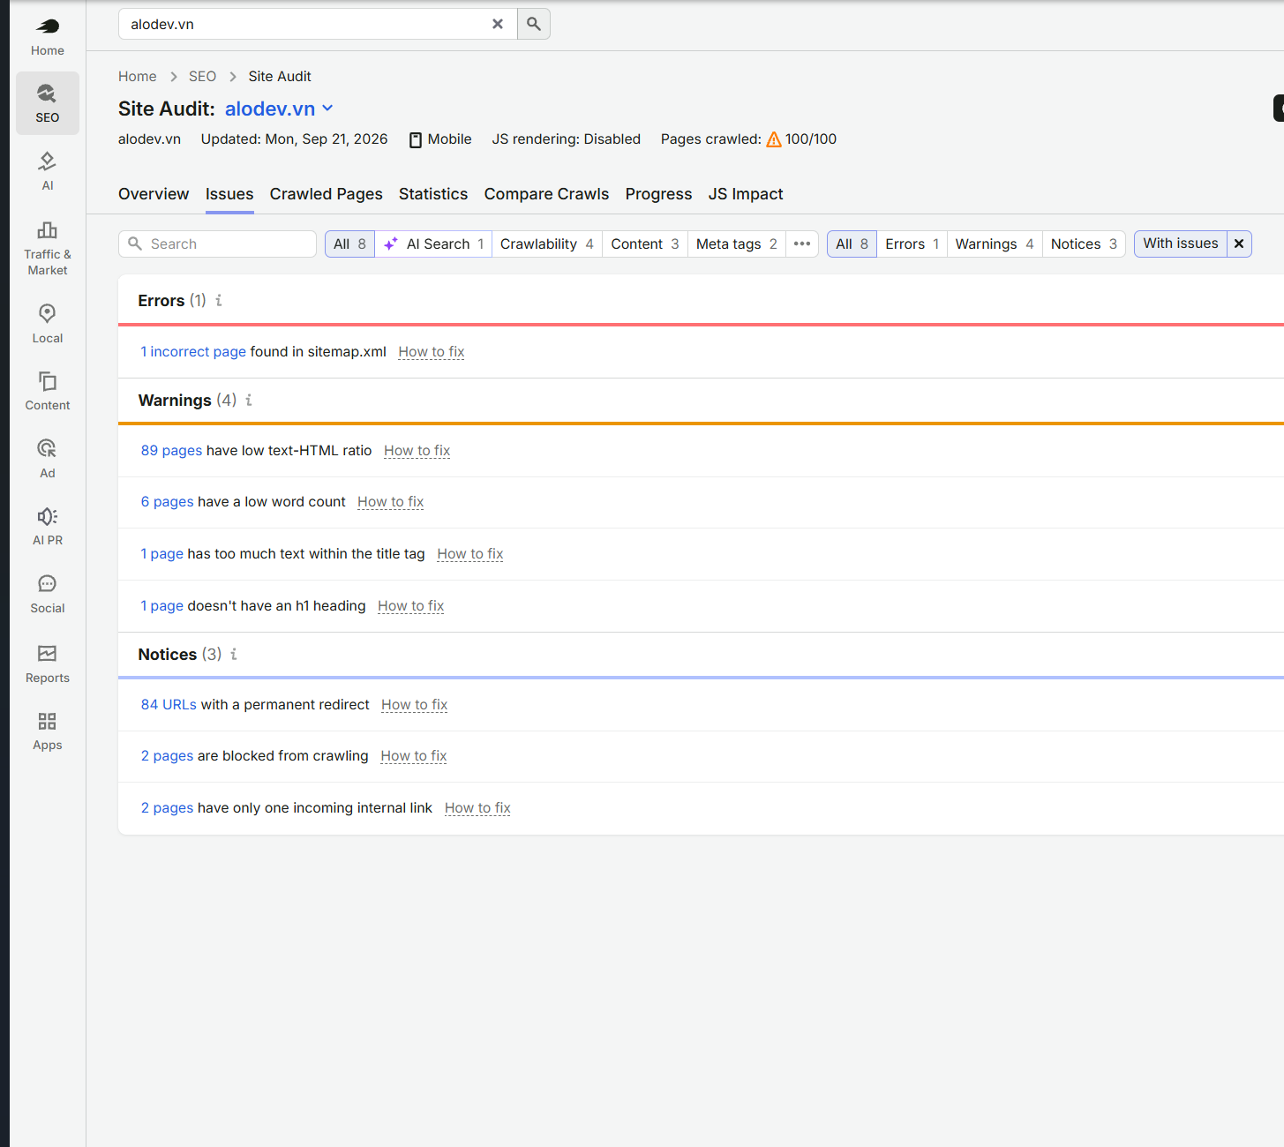Click the pages crawled warning triangle

(x=774, y=139)
